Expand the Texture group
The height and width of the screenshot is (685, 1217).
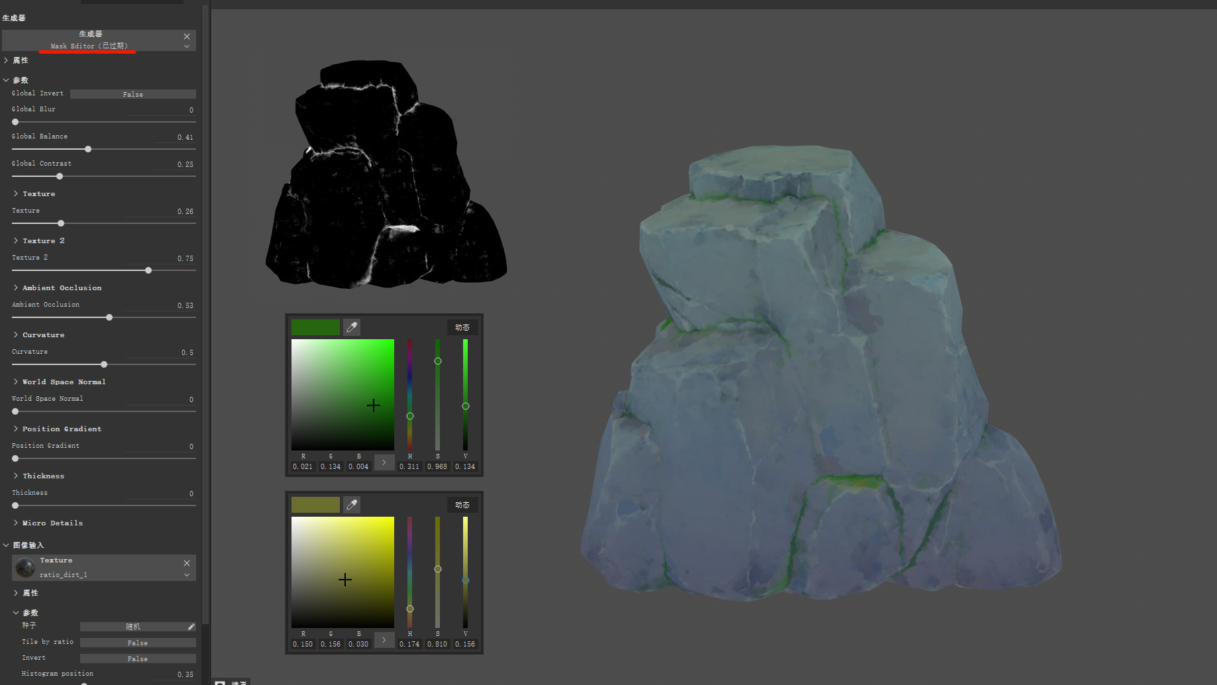pos(16,193)
